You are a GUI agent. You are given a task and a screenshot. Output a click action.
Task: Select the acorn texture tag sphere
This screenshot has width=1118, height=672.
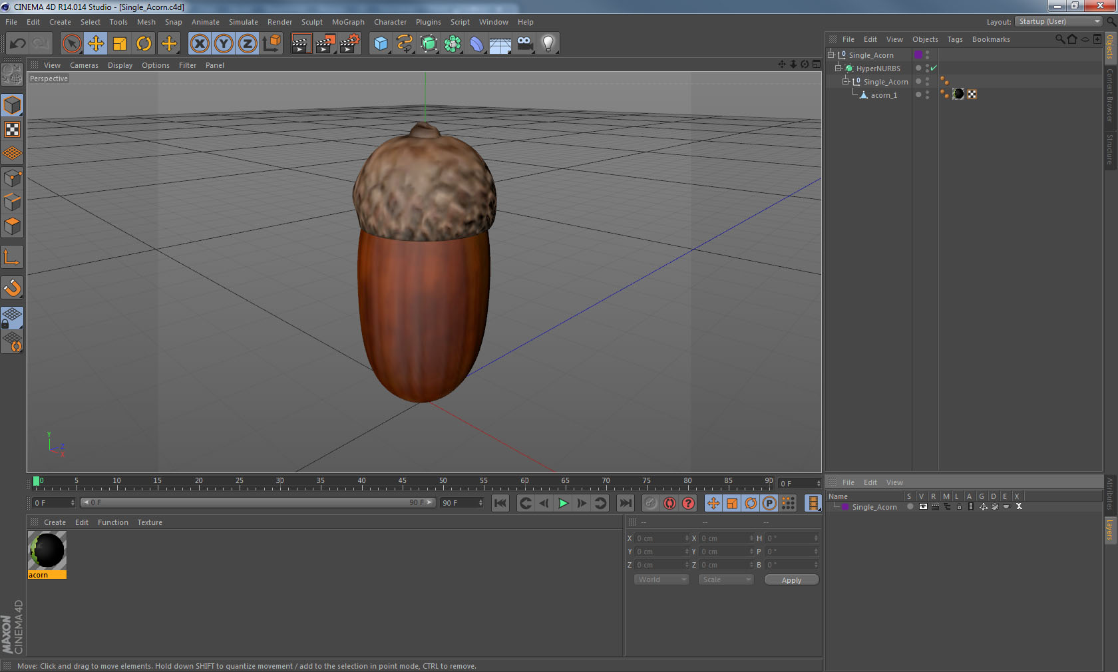click(958, 94)
